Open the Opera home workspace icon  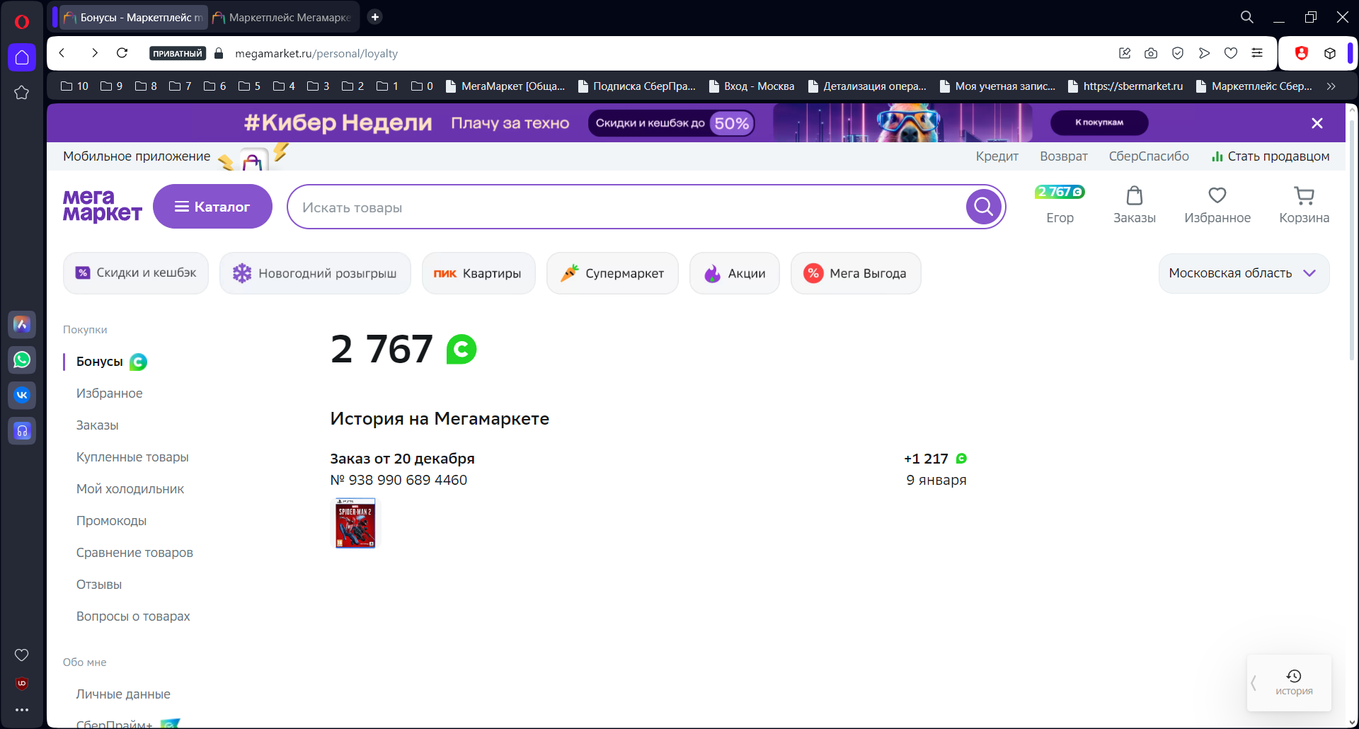(x=22, y=57)
